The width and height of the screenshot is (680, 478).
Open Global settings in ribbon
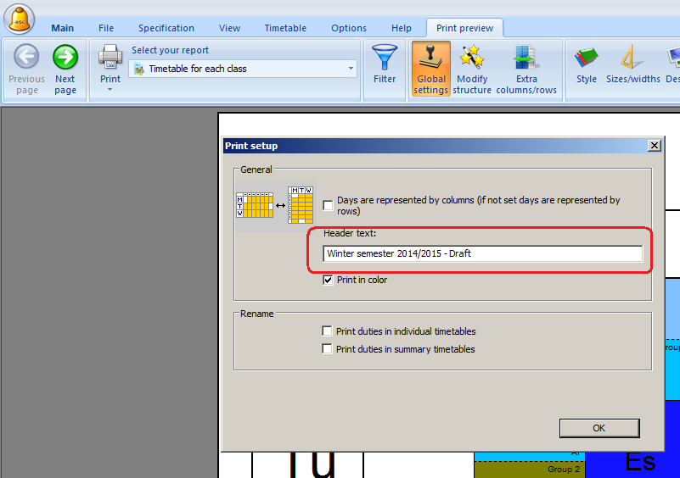click(431, 58)
